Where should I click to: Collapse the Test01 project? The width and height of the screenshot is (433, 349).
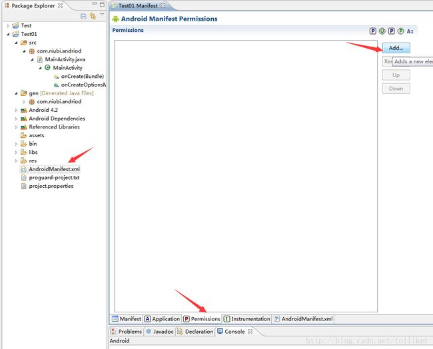tap(8, 34)
